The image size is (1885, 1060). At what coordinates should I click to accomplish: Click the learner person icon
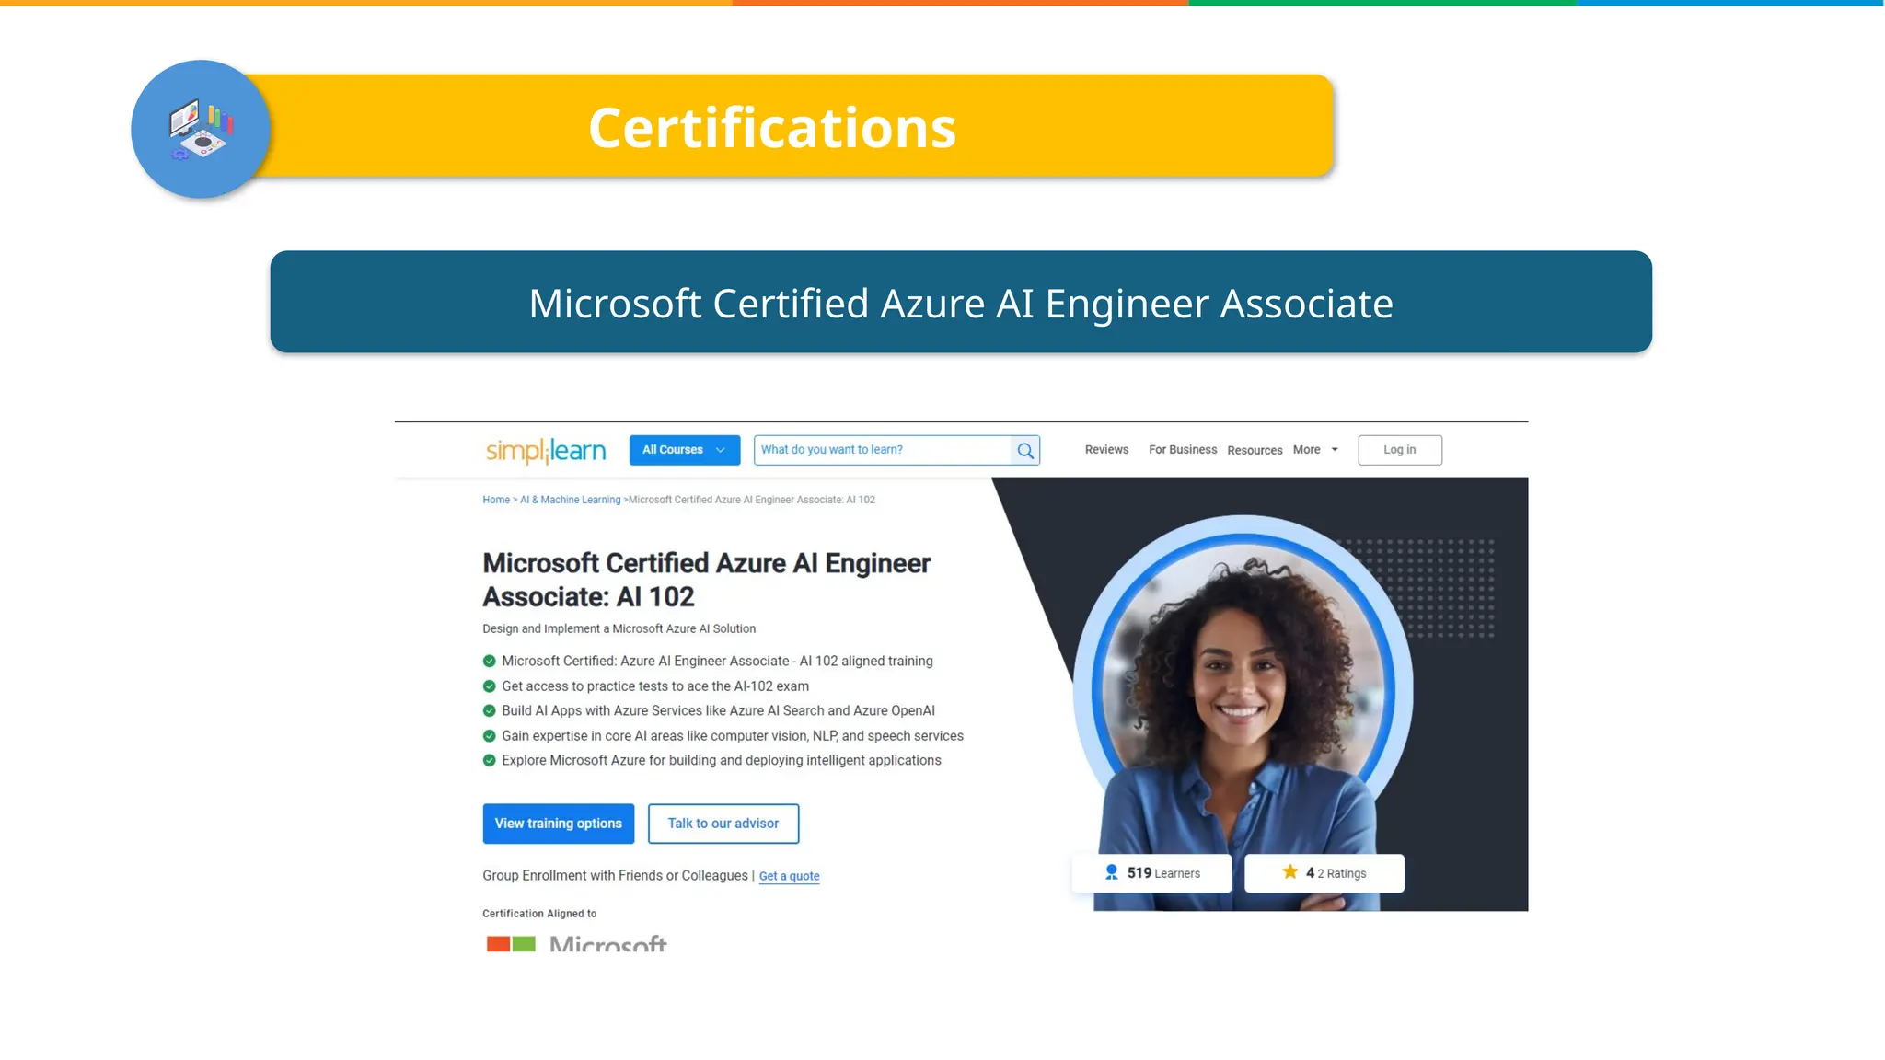click(x=1112, y=872)
